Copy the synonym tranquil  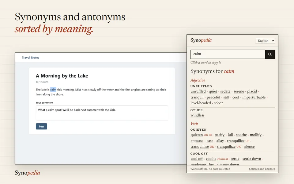click(x=197, y=97)
